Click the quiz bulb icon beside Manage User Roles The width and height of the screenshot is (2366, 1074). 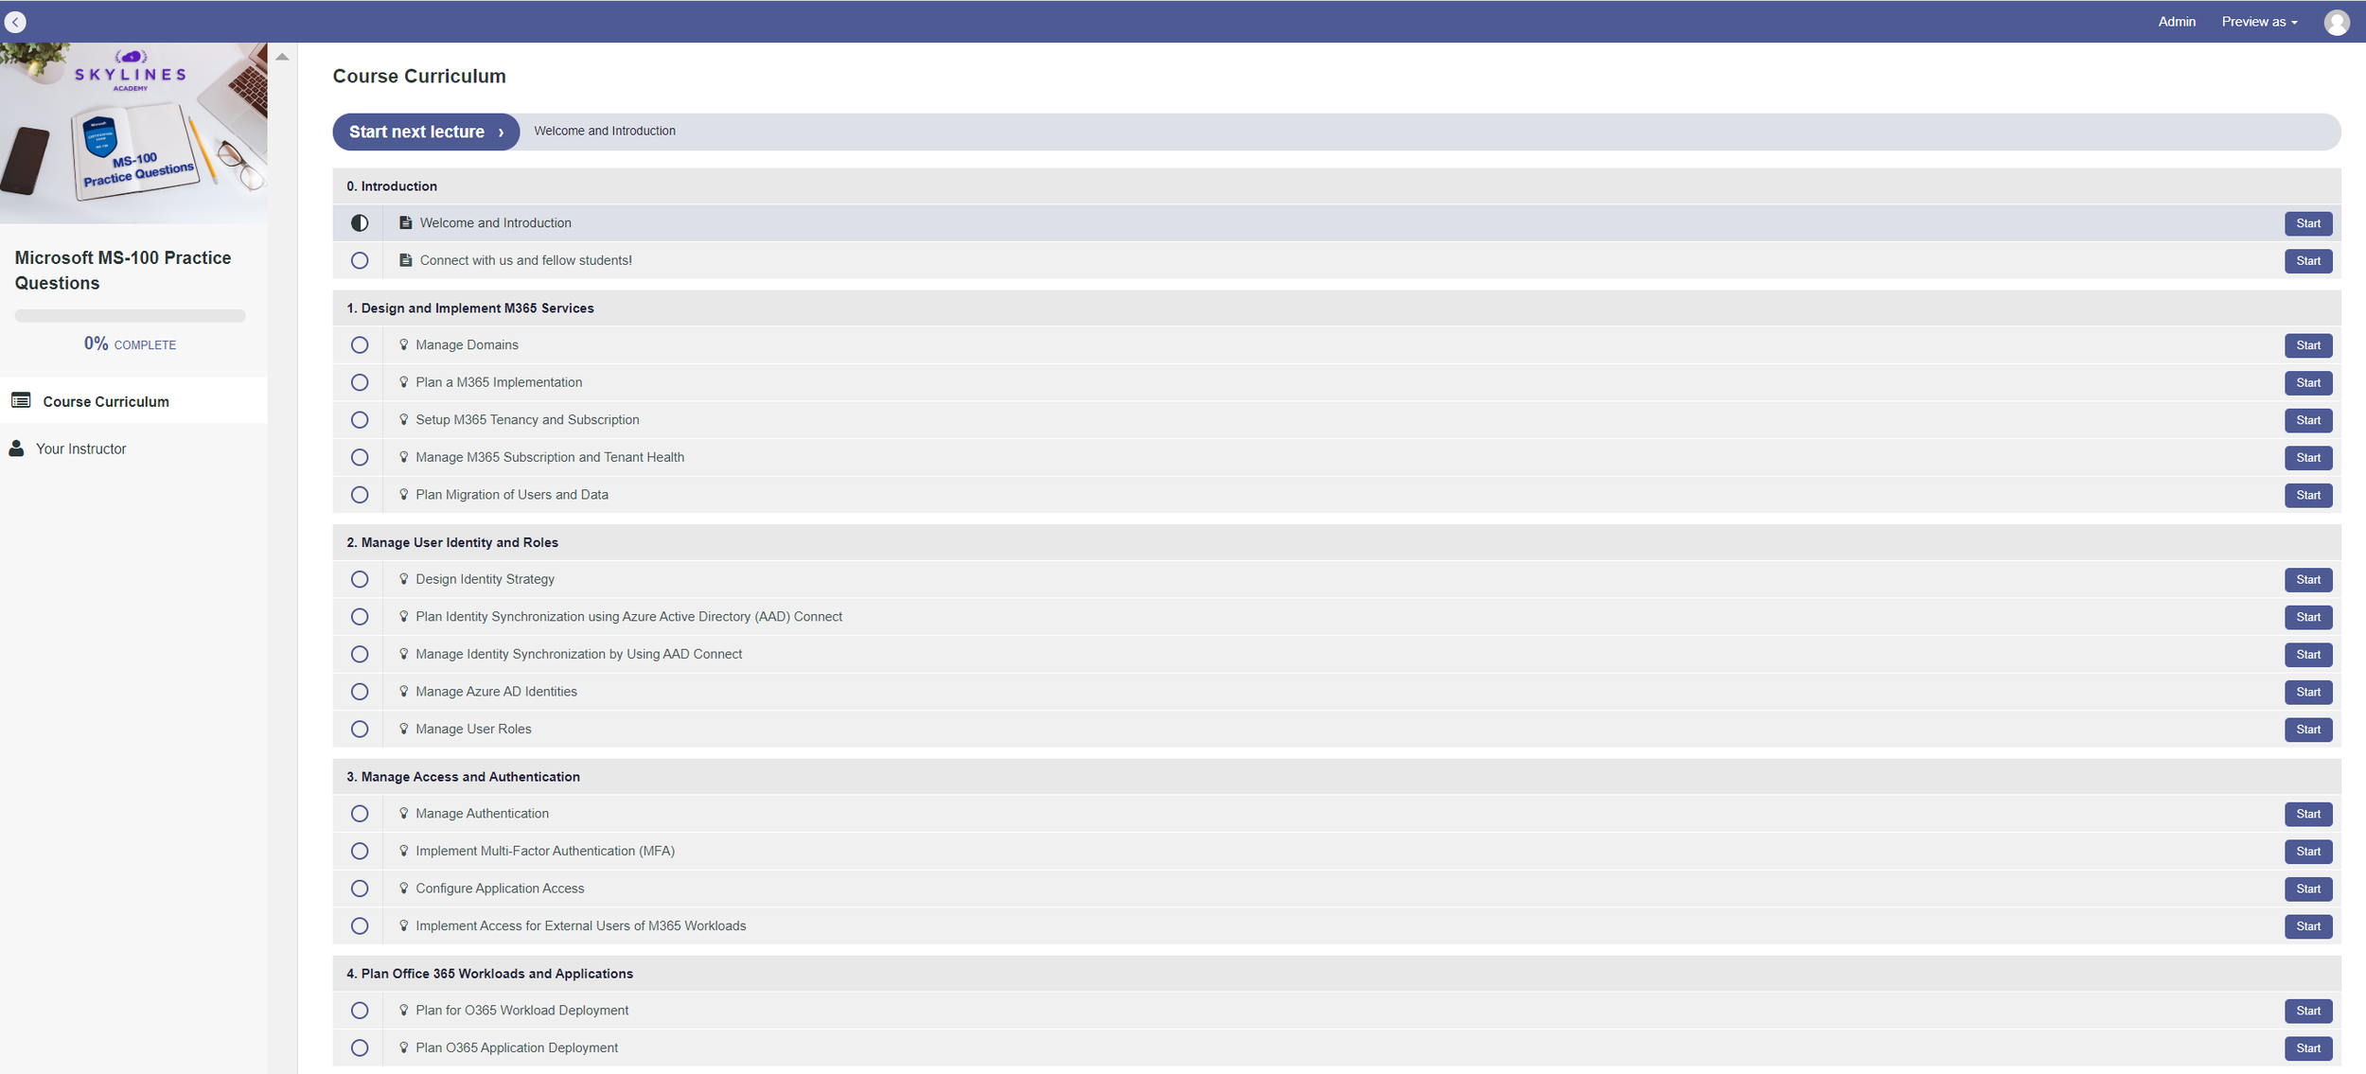[404, 730]
